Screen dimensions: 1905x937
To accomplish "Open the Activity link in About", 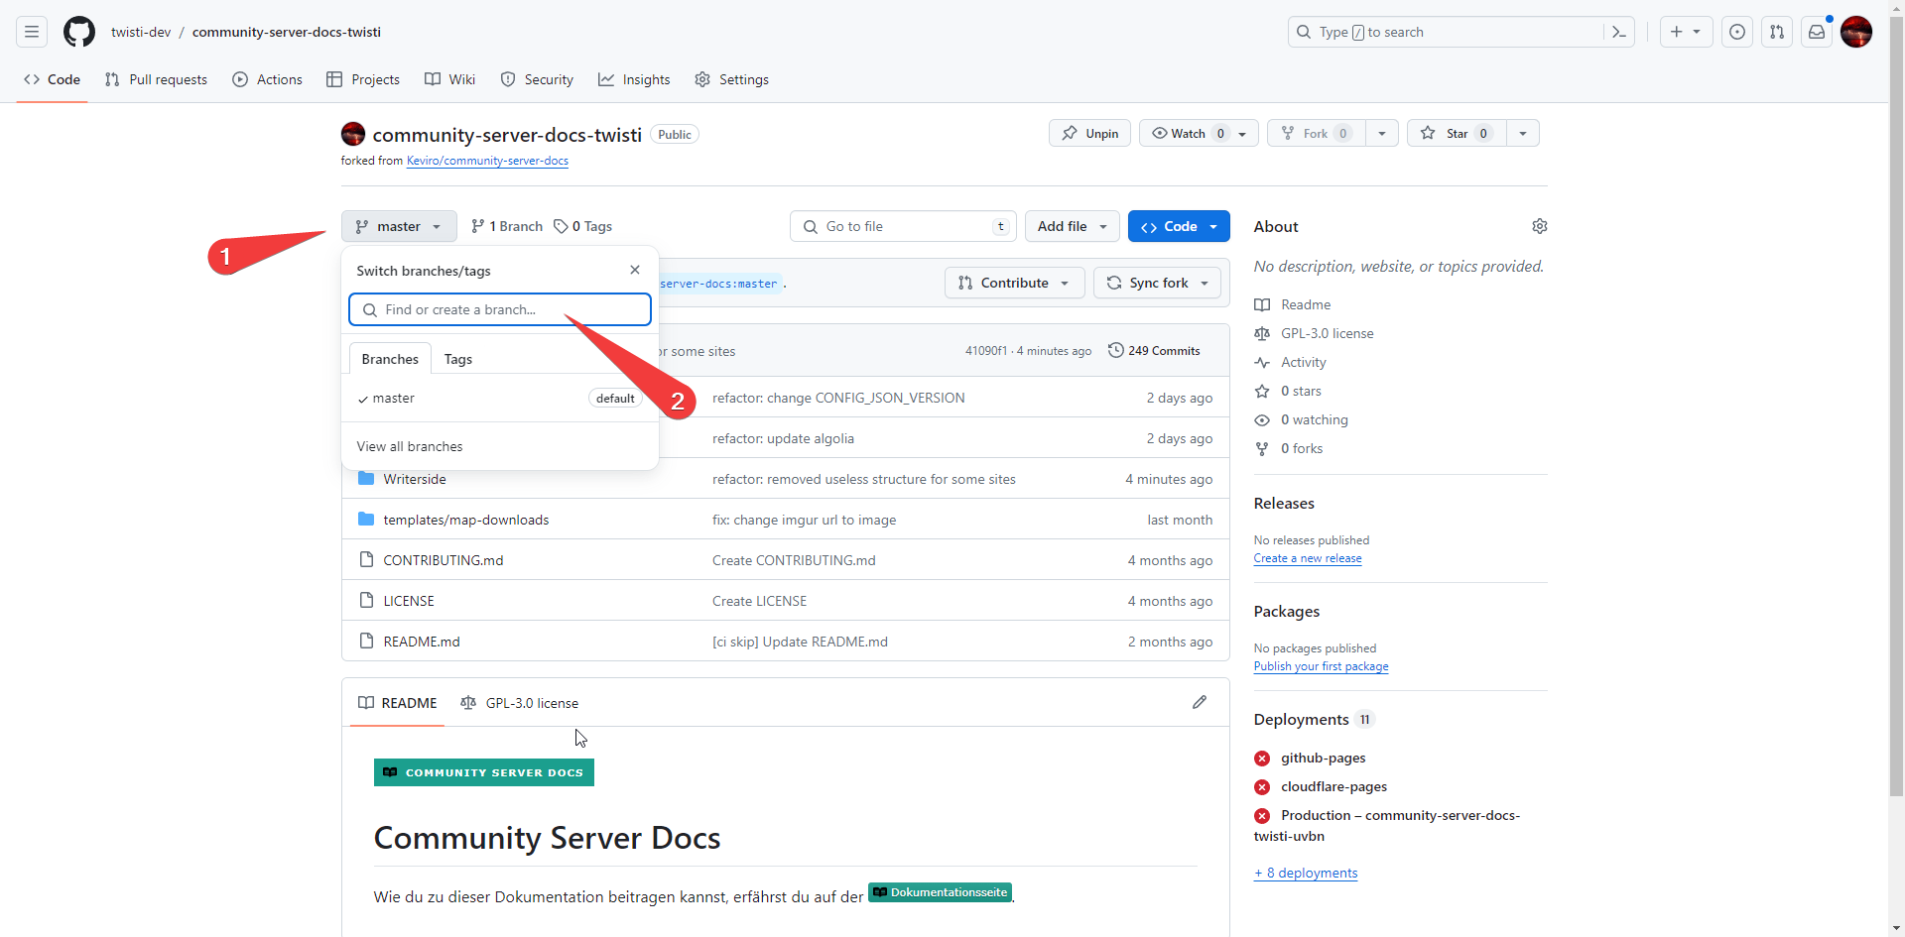I will click(1303, 362).
